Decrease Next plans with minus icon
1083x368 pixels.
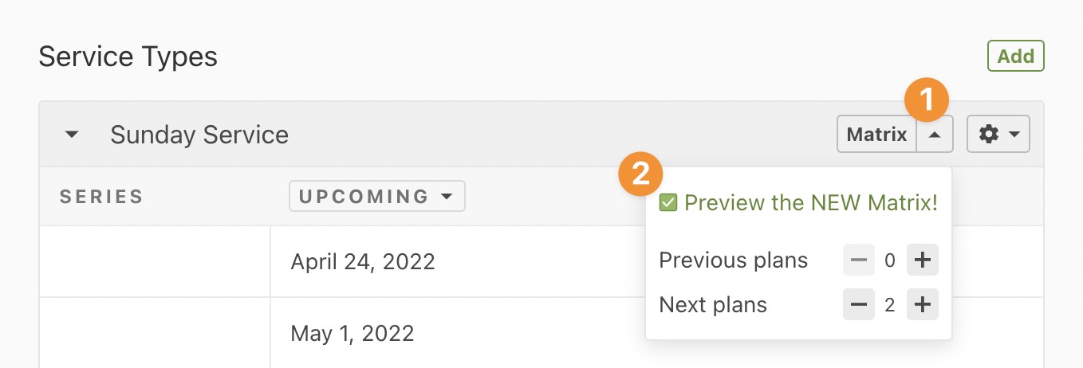[858, 305]
